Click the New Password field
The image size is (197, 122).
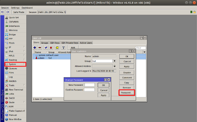(89, 85)
